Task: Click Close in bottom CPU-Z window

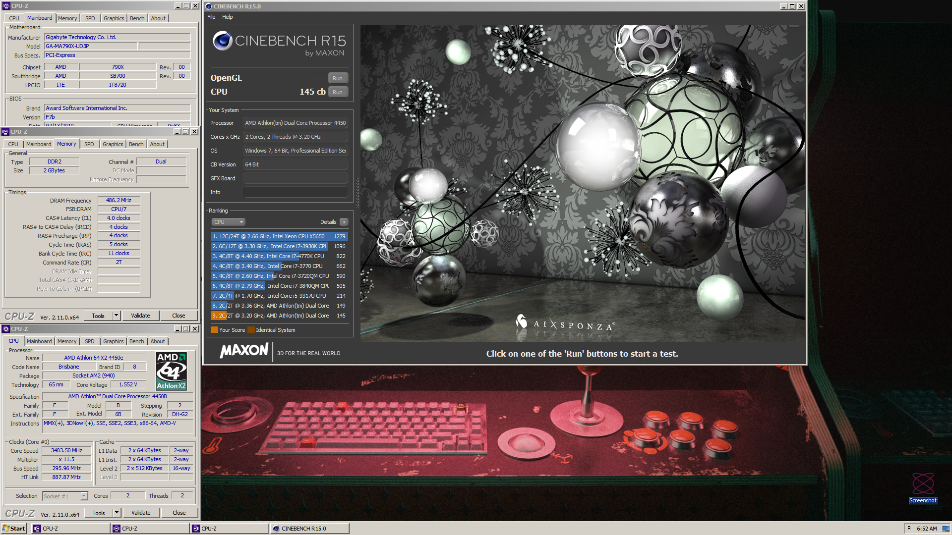Action: tap(179, 513)
